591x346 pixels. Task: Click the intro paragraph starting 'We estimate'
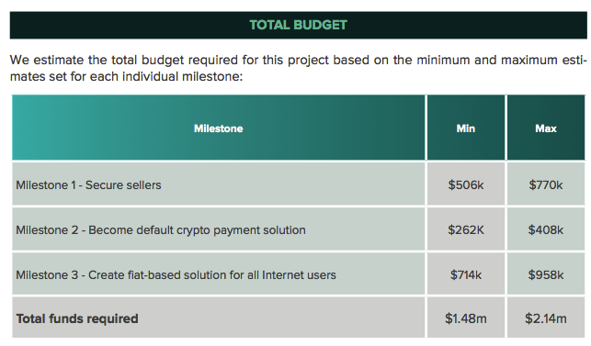298,68
